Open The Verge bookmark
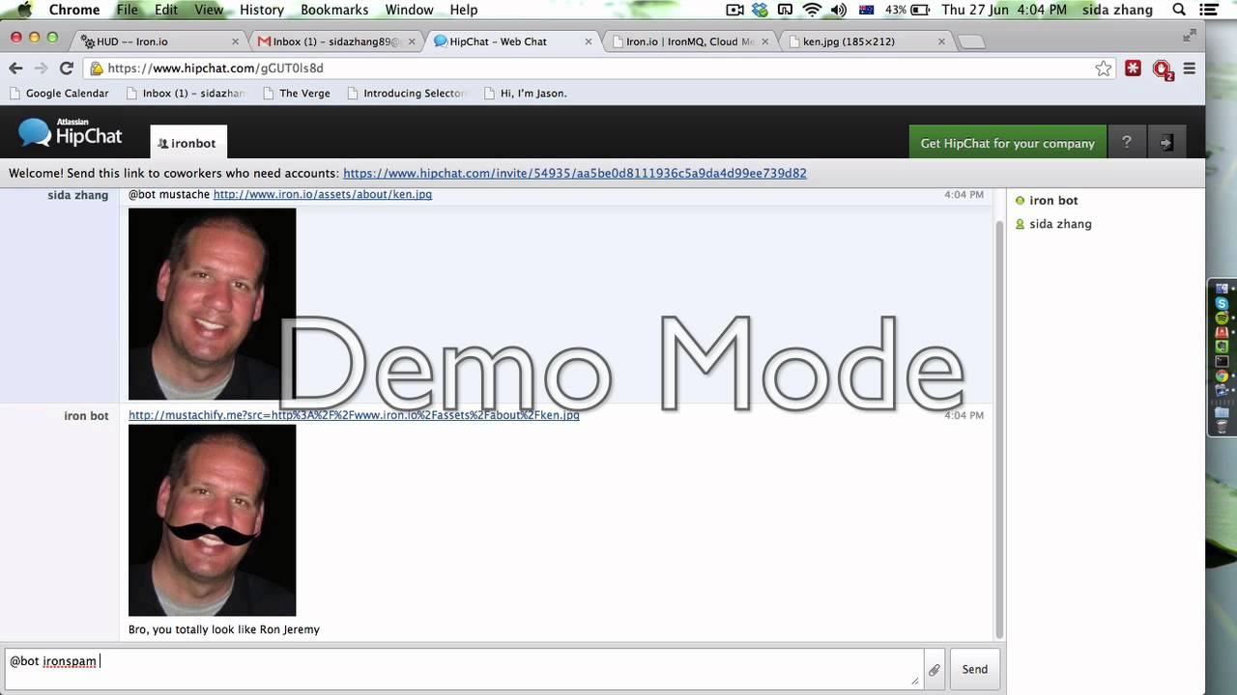Screen dimensions: 1237x695 297,94
